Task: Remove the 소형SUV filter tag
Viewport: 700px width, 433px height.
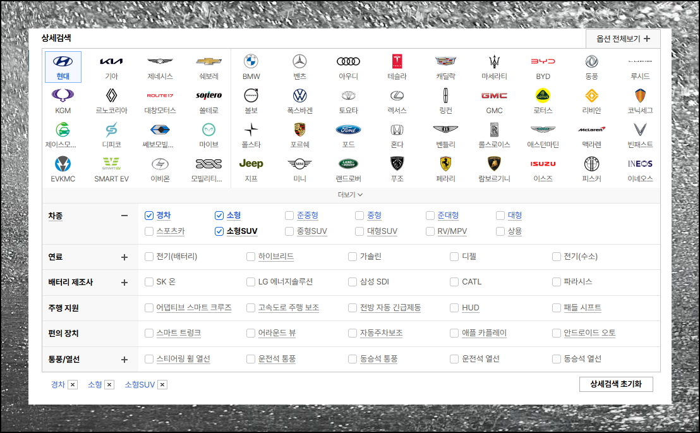Action: 162,385
